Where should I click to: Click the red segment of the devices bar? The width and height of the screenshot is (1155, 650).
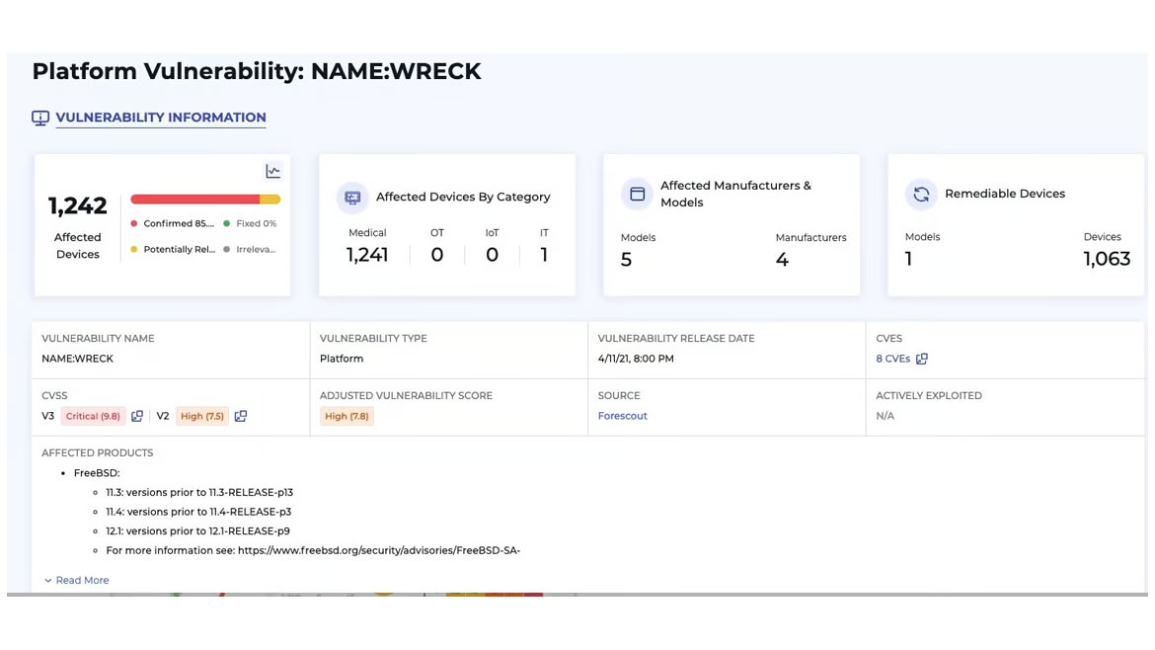[x=194, y=200]
